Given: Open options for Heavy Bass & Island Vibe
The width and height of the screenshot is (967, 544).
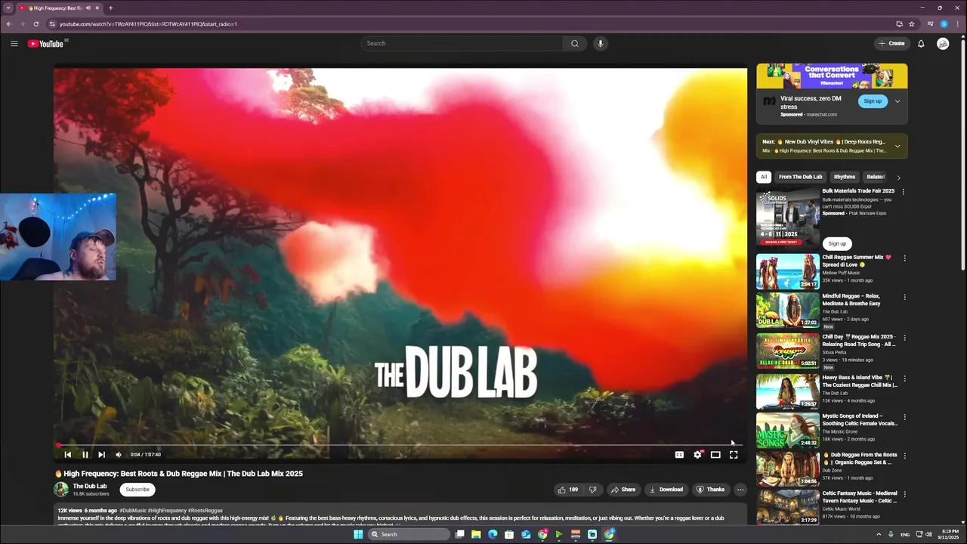Looking at the screenshot, I should pos(904,378).
